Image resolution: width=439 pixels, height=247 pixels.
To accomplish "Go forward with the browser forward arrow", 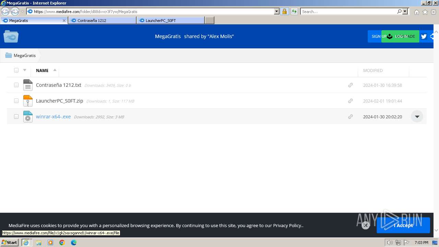I will (x=15, y=12).
